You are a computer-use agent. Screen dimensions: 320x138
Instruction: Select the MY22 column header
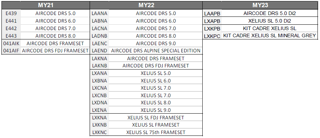(x=146, y=5)
